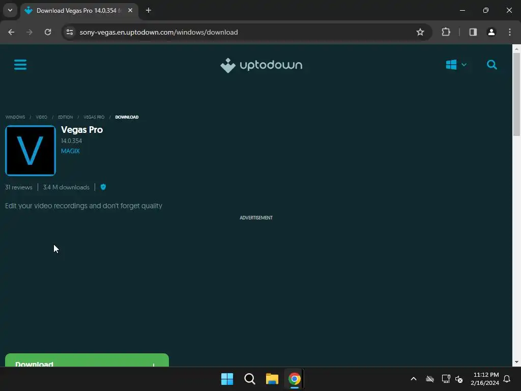This screenshot has width=521, height=391.
Task: Open the MAGIX developer link
Action: tap(70, 151)
